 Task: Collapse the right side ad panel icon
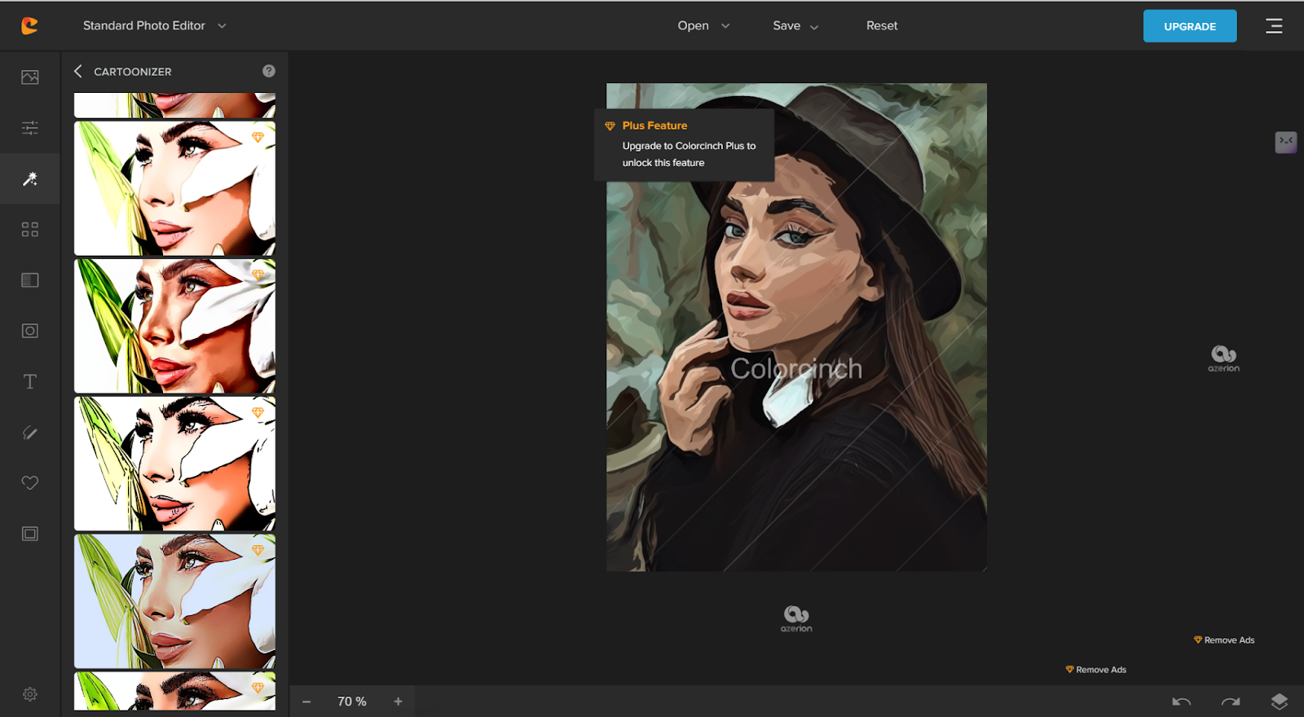[x=1286, y=142]
